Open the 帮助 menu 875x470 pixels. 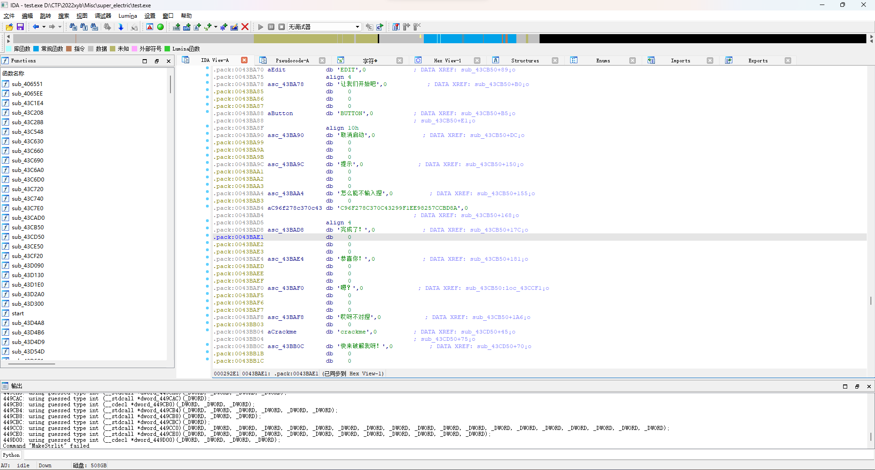[x=186, y=16]
